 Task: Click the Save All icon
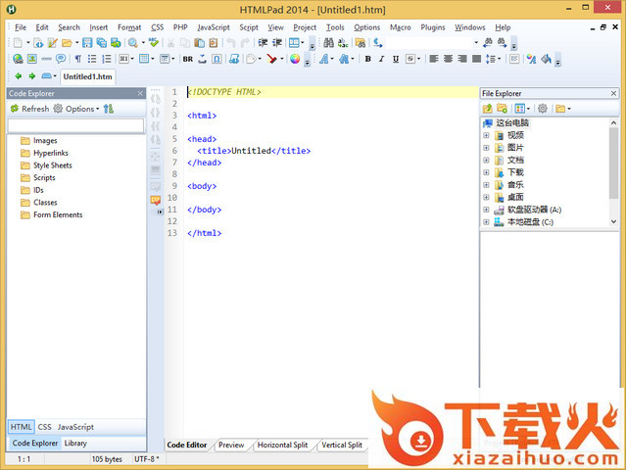(102, 43)
